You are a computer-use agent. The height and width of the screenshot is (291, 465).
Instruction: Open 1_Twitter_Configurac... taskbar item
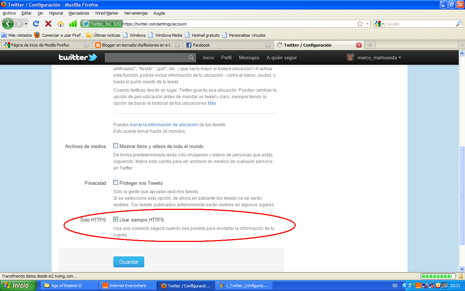coord(244,286)
